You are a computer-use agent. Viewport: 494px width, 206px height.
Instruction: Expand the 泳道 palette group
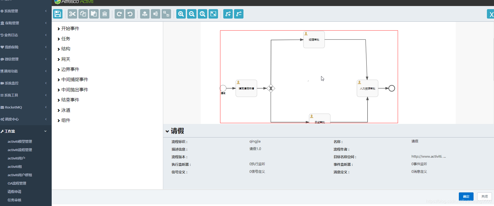(x=64, y=110)
